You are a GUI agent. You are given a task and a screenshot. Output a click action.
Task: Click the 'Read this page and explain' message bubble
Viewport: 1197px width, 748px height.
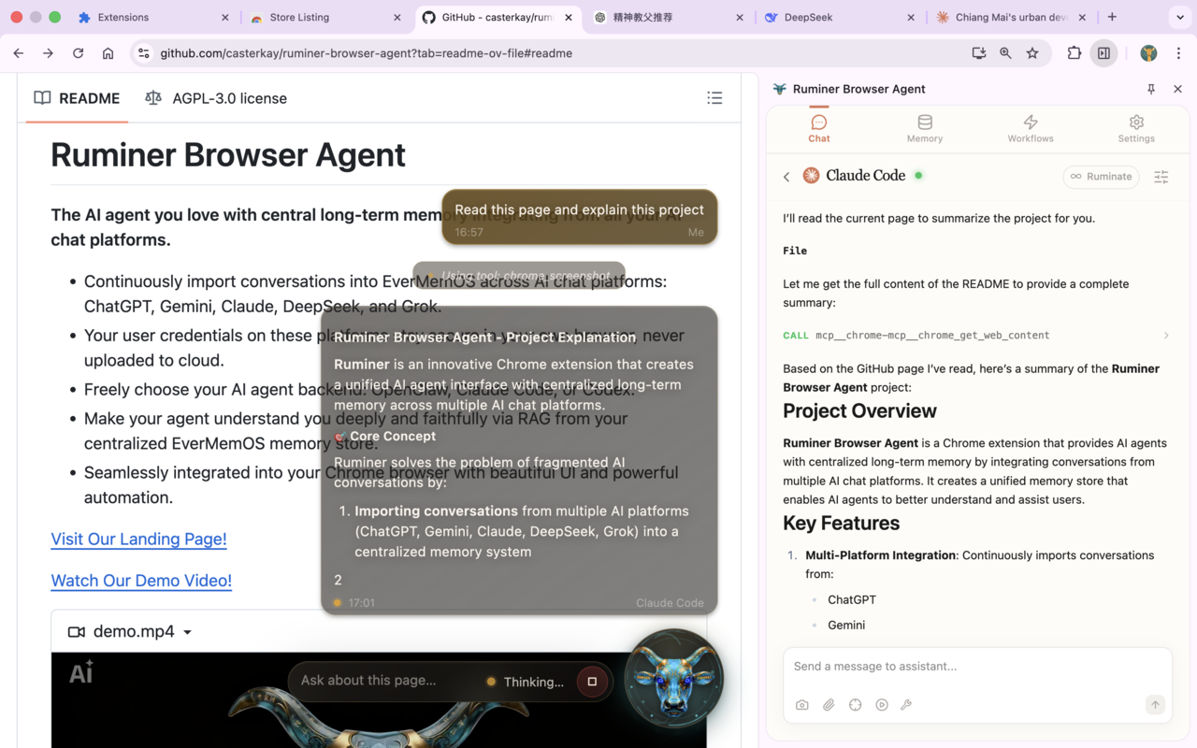[x=580, y=217]
